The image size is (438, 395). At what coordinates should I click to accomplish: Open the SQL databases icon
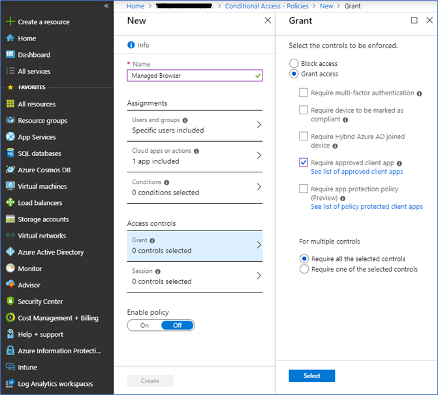(10, 153)
